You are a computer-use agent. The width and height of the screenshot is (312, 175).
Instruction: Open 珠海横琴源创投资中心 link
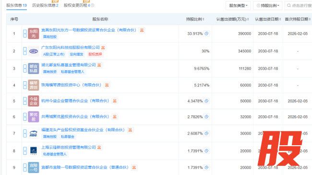click(x=71, y=85)
